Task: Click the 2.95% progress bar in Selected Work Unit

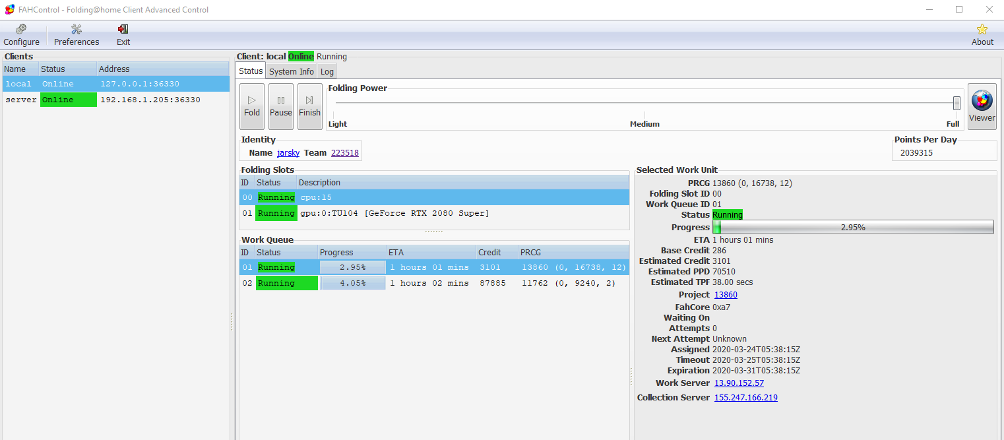Action: (853, 227)
